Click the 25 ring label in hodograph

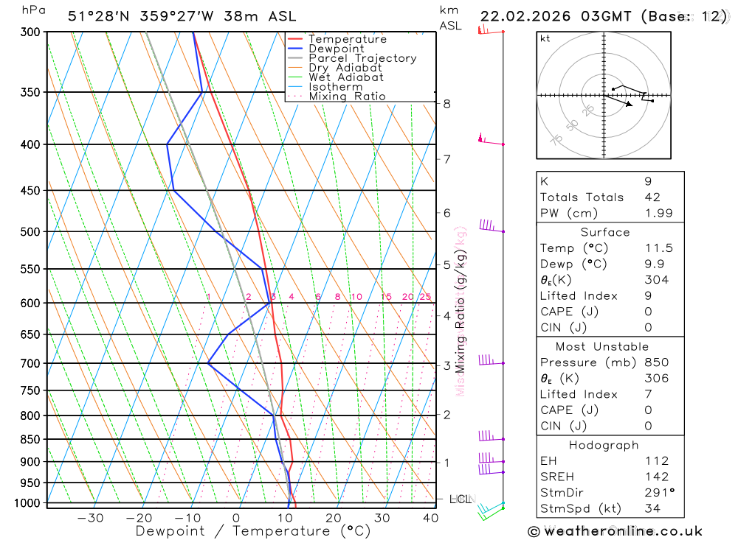(588, 111)
